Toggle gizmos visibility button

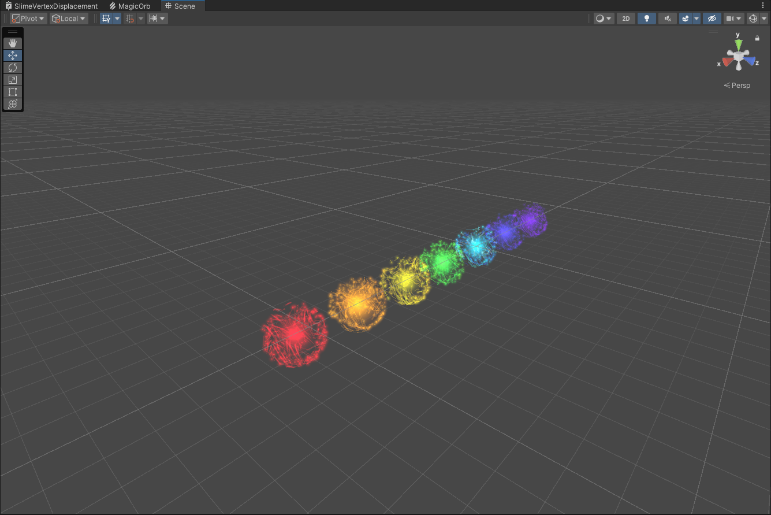[753, 18]
